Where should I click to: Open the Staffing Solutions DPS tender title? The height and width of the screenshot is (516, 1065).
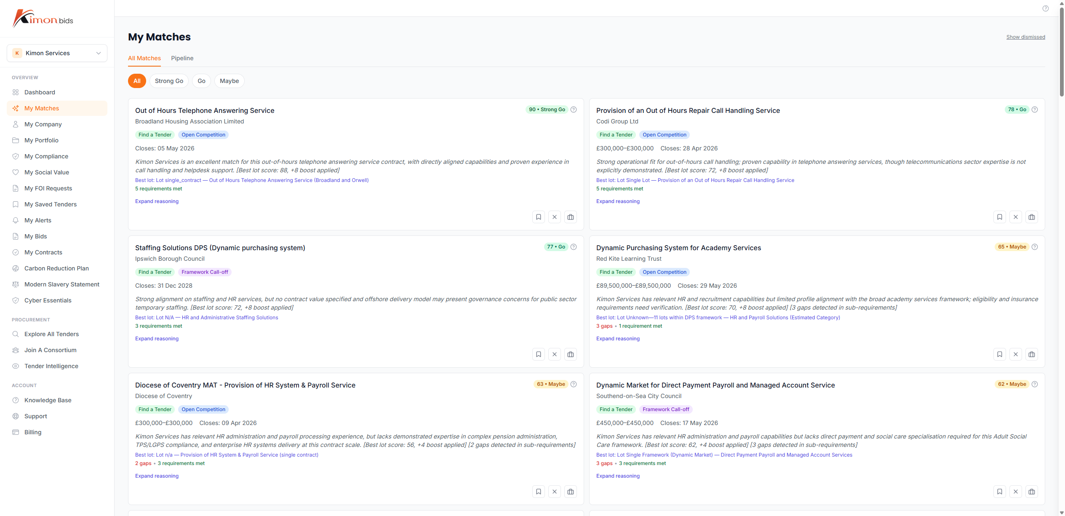(x=220, y=248)
